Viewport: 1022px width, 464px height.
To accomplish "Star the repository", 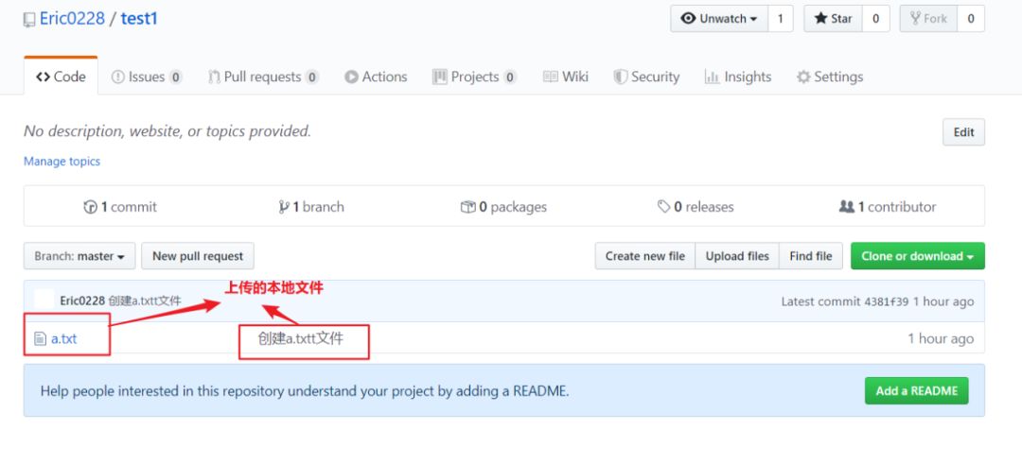I will pos(833,19).
